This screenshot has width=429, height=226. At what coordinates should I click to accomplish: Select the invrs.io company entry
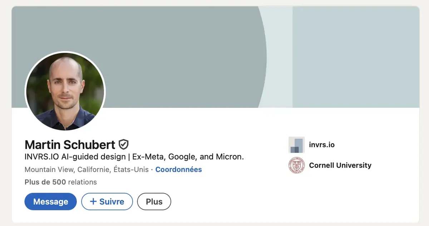click(322, 145)
